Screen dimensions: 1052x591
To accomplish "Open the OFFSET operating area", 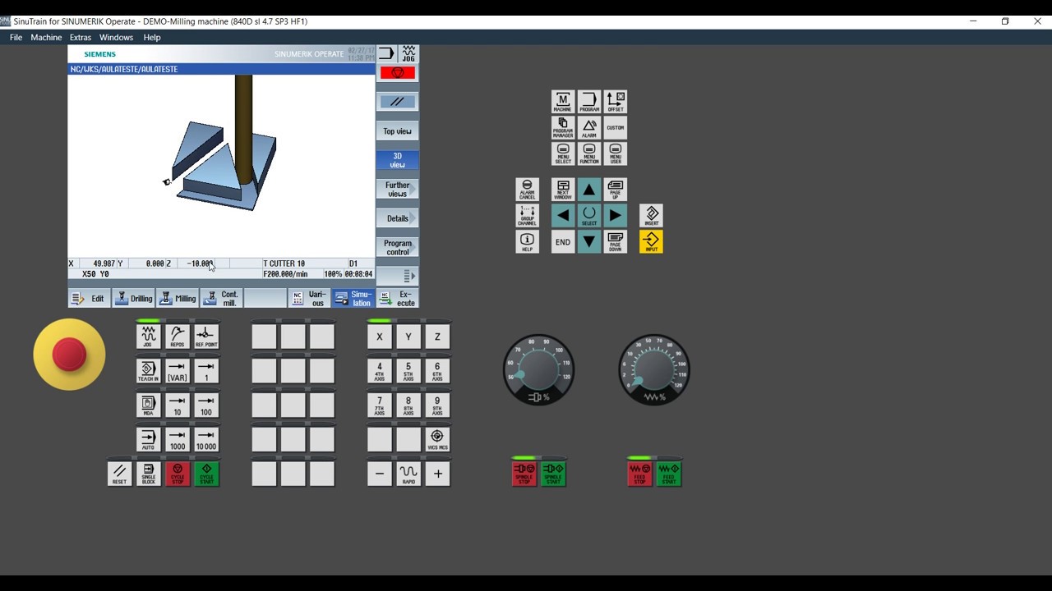I will point(615,102).
